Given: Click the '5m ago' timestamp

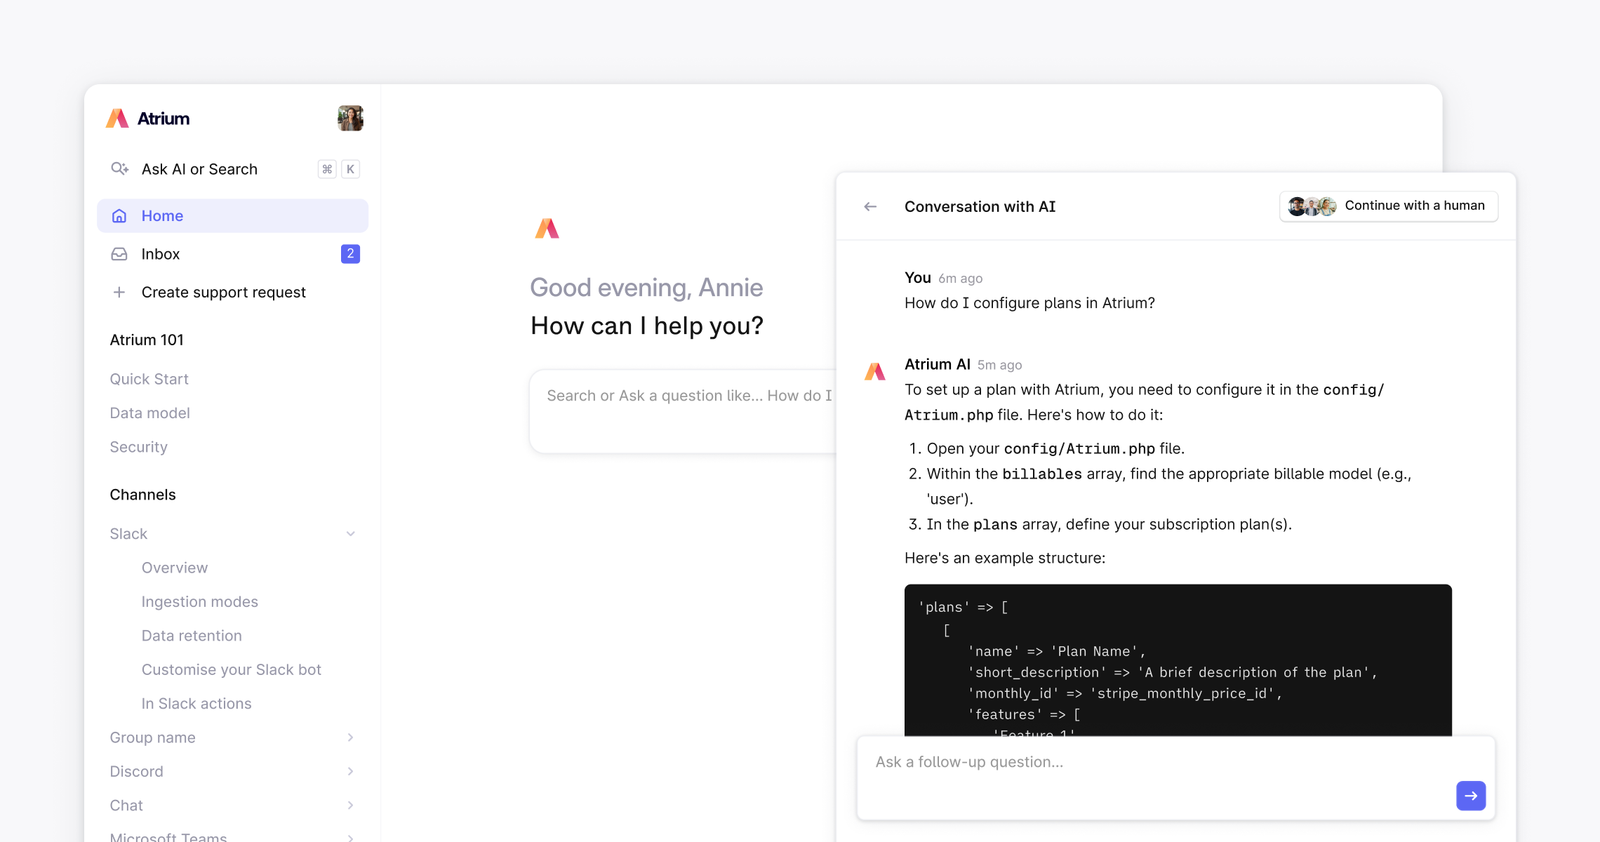Looking at the screenshot, I should [x=999, y=365].
